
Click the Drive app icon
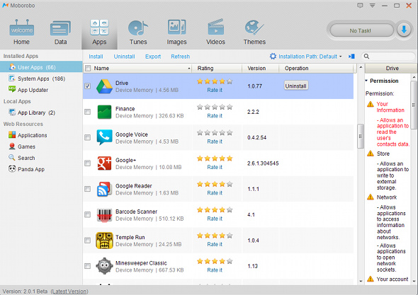104,86
